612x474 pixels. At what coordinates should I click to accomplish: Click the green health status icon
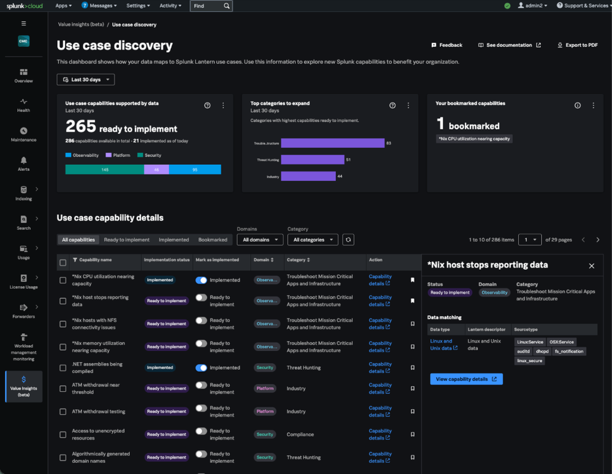pyautogui.click(x=507, y=6)
